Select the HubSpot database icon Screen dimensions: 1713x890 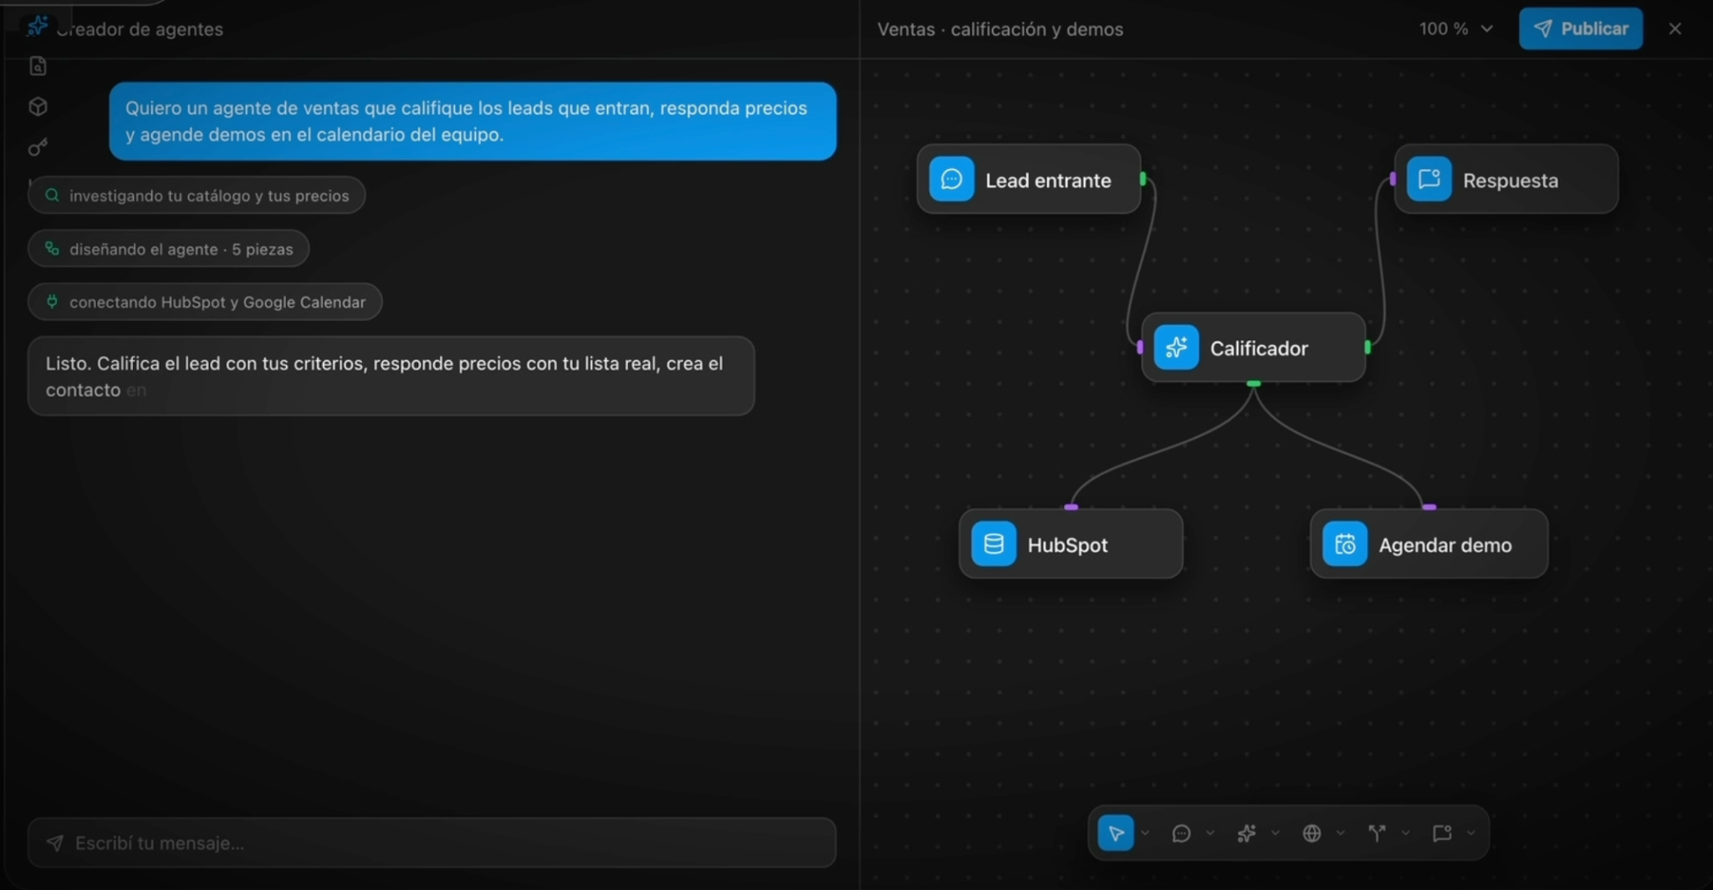pos(994,544)
